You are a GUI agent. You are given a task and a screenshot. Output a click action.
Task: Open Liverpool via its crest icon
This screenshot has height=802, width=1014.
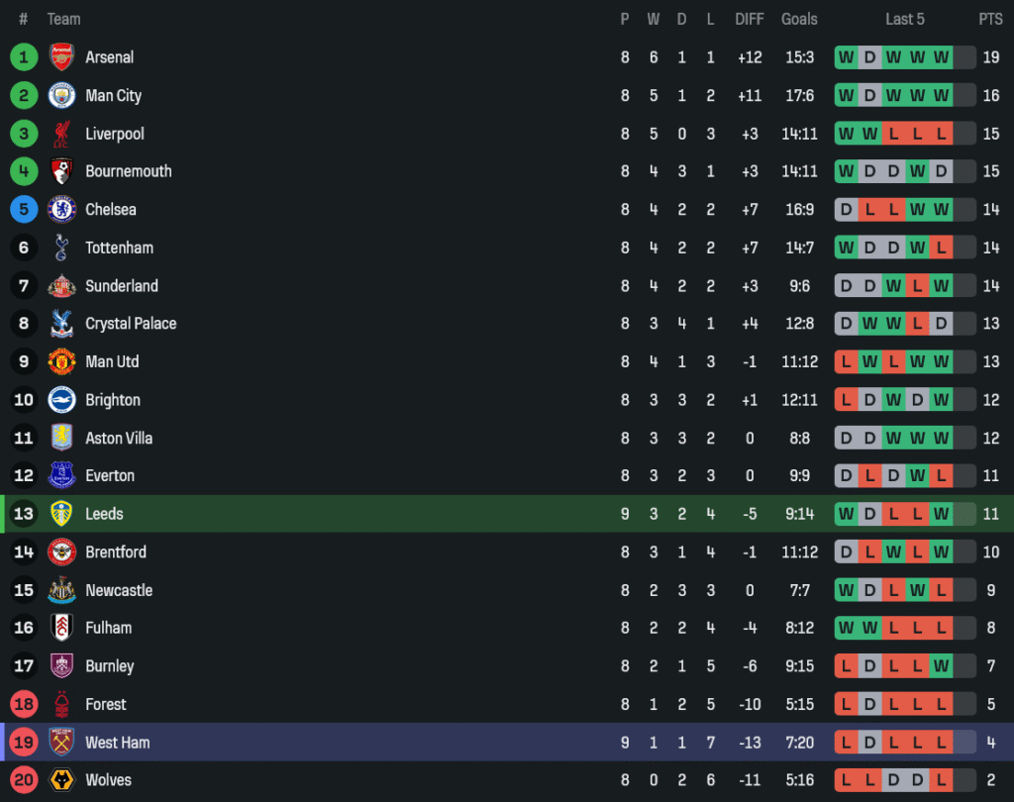point(61,134)
